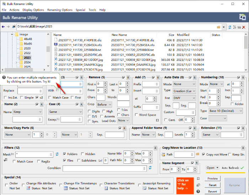Click the refresh icon next to Mask field
Screen dimensions: 249x195
coord(57,154)
